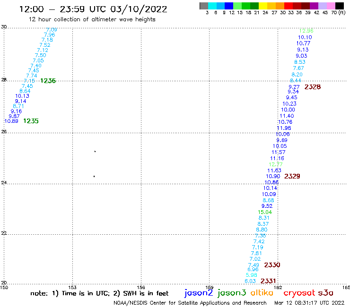The width and height of the screenshot is (350, 307).
Task: Click the altika satellite label
Action: point(262,293)
